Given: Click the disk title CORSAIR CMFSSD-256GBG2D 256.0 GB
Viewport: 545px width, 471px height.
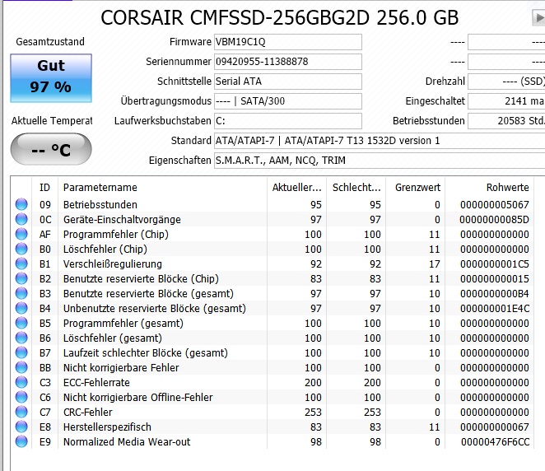Looking at the screenshot, I should [280, 18].
